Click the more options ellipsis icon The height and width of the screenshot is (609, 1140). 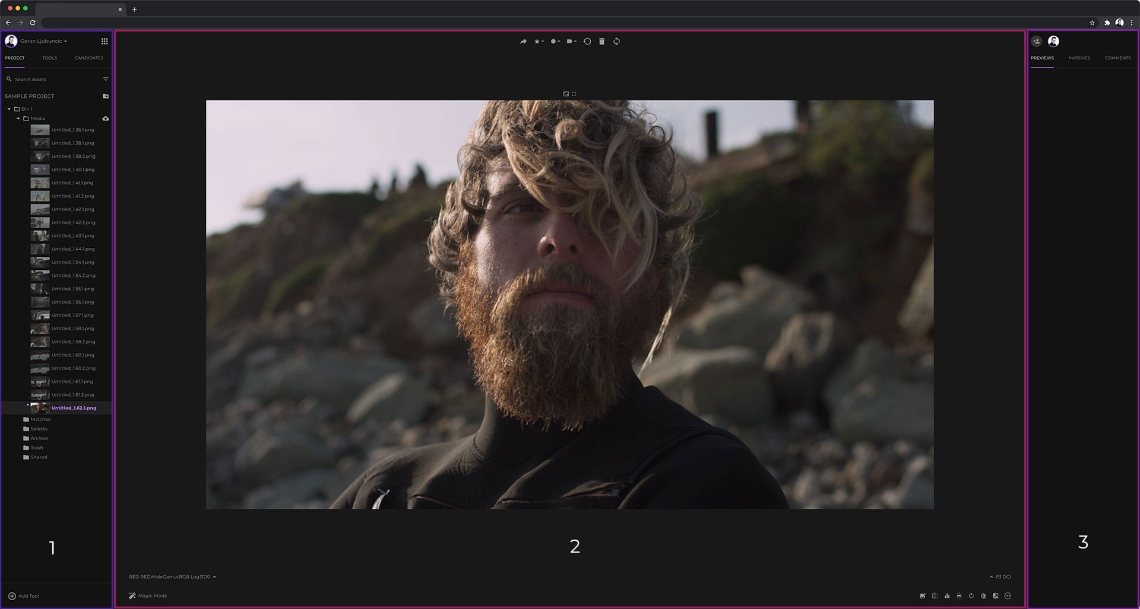[1008, 596]
